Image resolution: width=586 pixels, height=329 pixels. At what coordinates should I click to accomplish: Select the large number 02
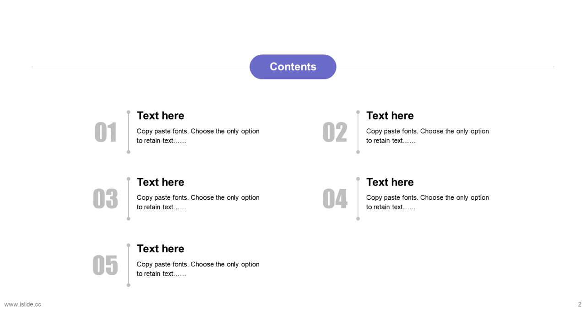tap(335, 133)
